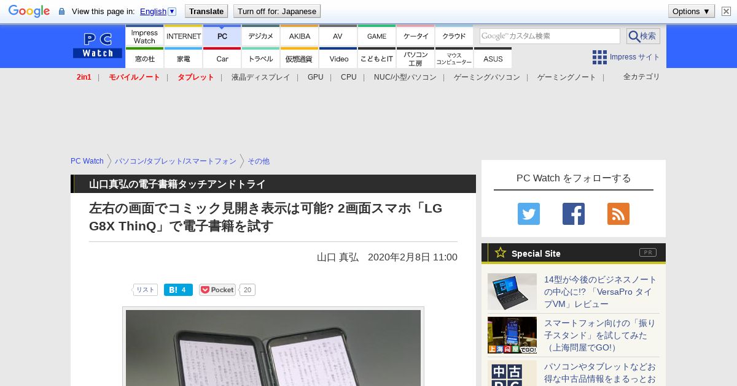Open the AKIBA tab

(300, 36)
